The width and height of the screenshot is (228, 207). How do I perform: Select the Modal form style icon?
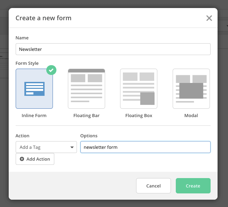pos(191,89)
